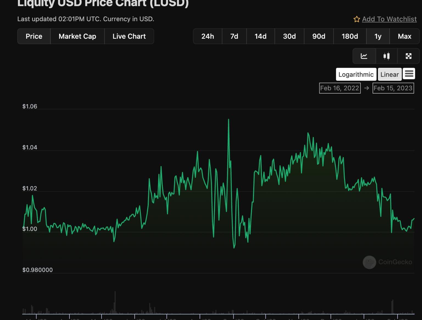Set chart range to 24h

[x=208, y=36]
